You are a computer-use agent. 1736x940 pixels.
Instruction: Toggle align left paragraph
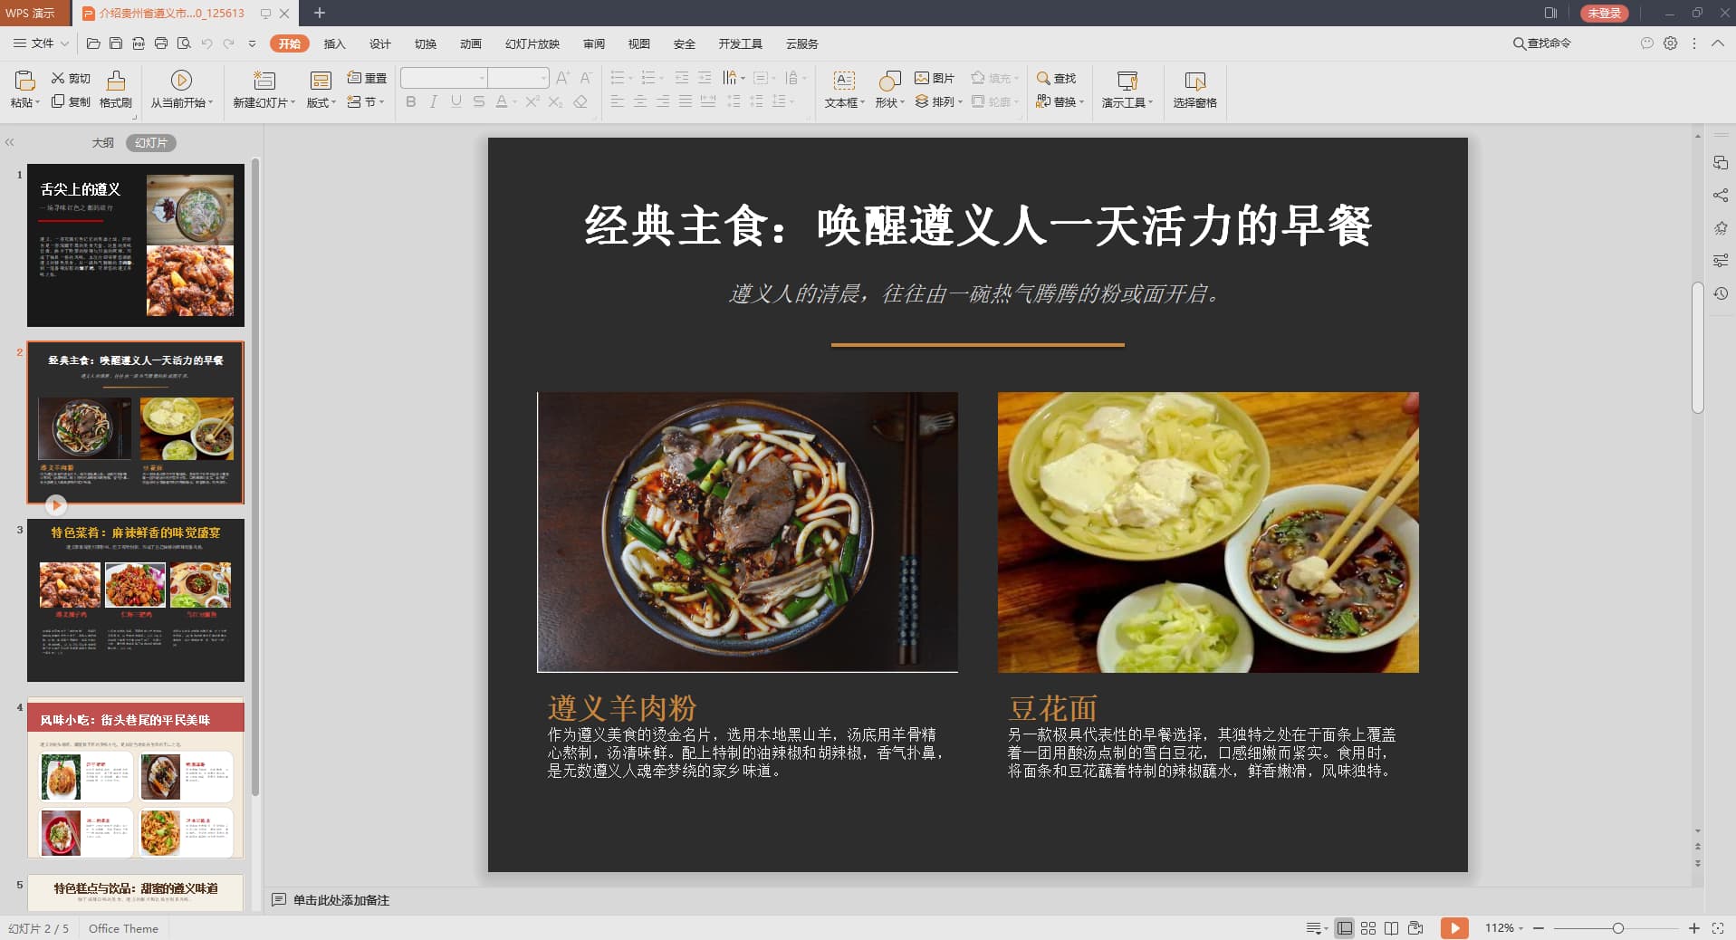tap(618, 101)
